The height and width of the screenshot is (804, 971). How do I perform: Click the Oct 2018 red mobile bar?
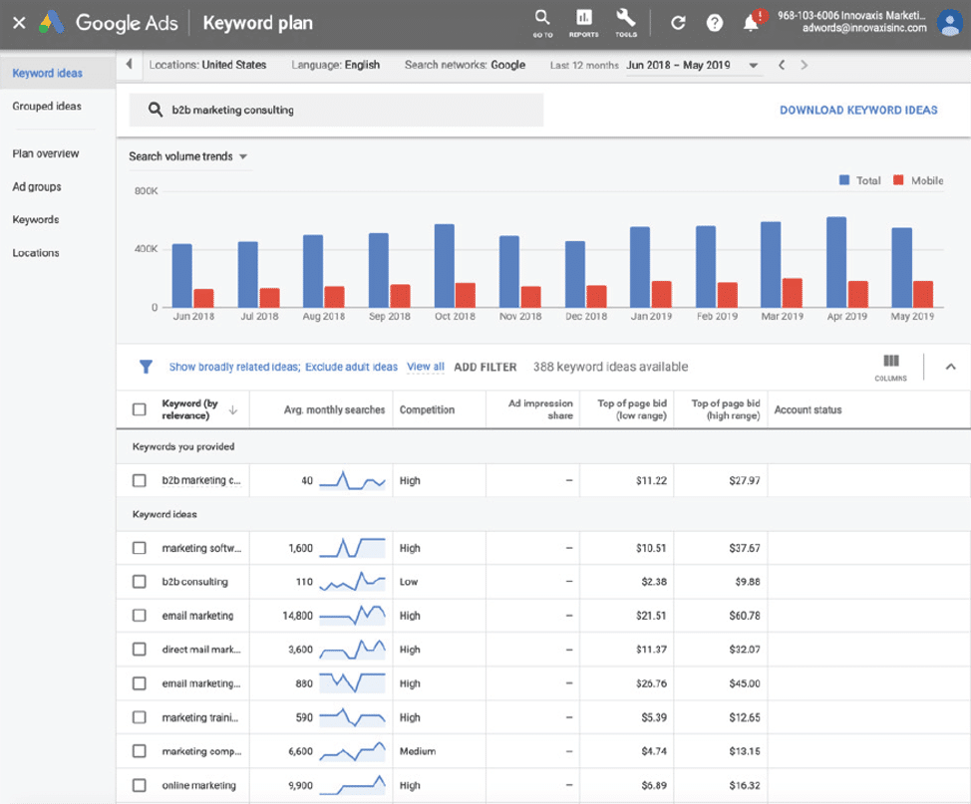coord(466,295)
